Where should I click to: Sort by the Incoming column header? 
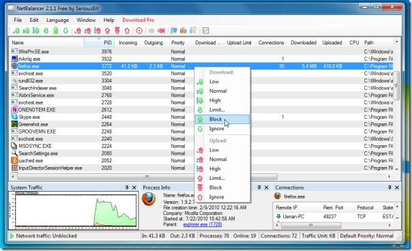[x=128, y=42]
